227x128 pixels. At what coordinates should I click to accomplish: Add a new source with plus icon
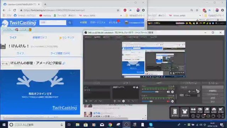pyautogui.click(x=115, y=101)
